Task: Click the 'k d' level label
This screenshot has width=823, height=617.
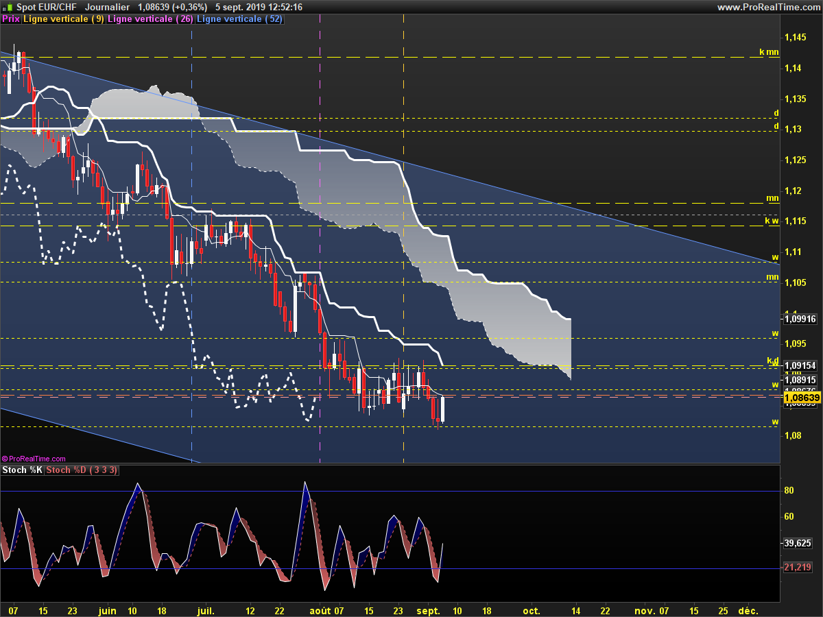Action: click(x=772, y=361)
